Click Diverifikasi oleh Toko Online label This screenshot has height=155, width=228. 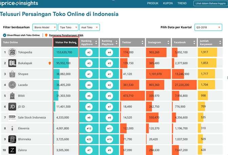click(x=23, y=35)
